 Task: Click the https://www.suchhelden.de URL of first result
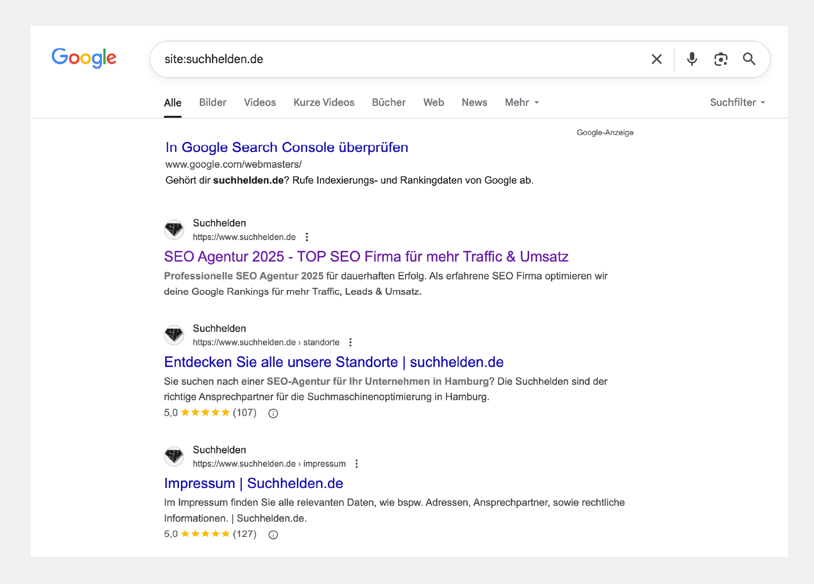pyautogui.click(x=244, y=237)
